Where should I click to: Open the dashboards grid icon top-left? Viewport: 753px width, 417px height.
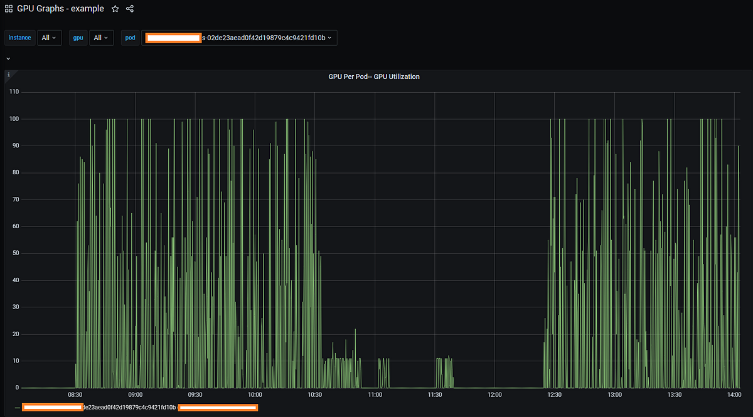click(9, 8)
